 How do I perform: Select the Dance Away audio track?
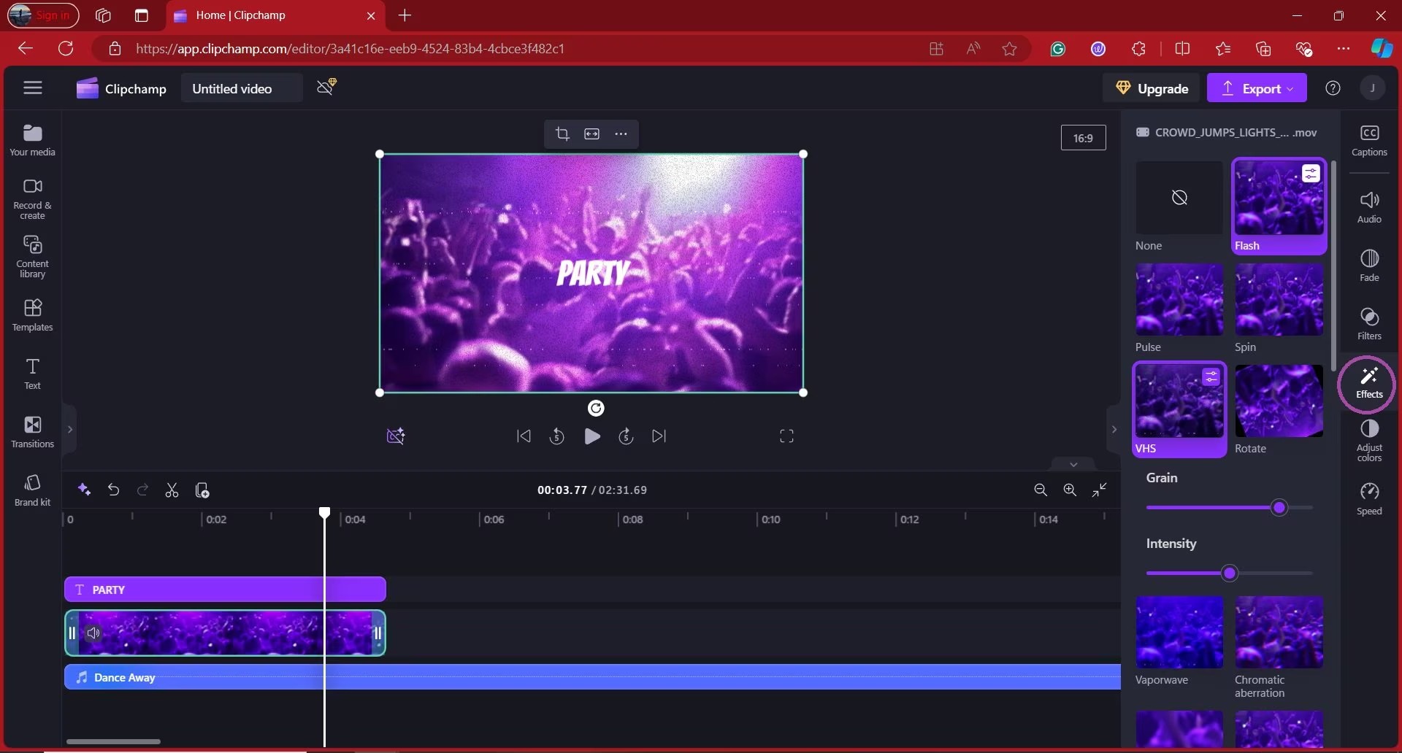[592, 677]
